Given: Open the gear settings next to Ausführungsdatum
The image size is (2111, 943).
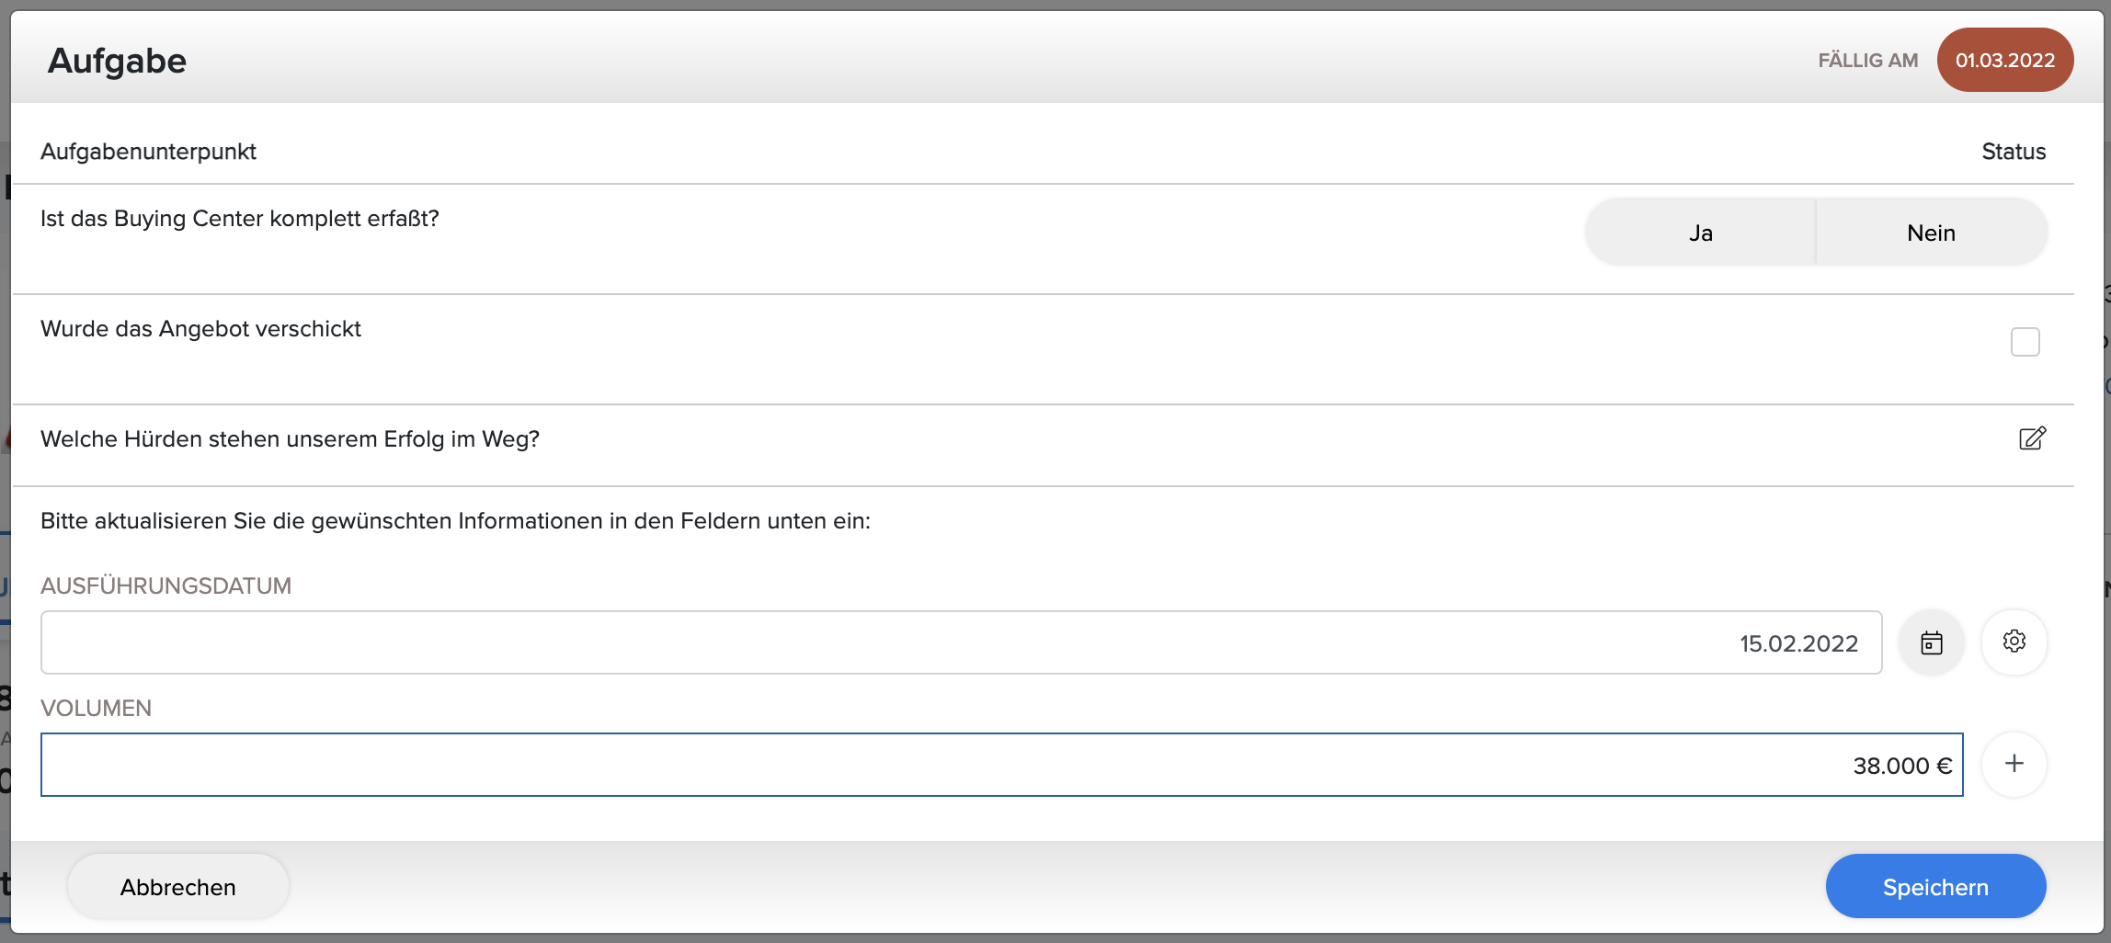Looking at the screenshot, I should pos(2014,642).
